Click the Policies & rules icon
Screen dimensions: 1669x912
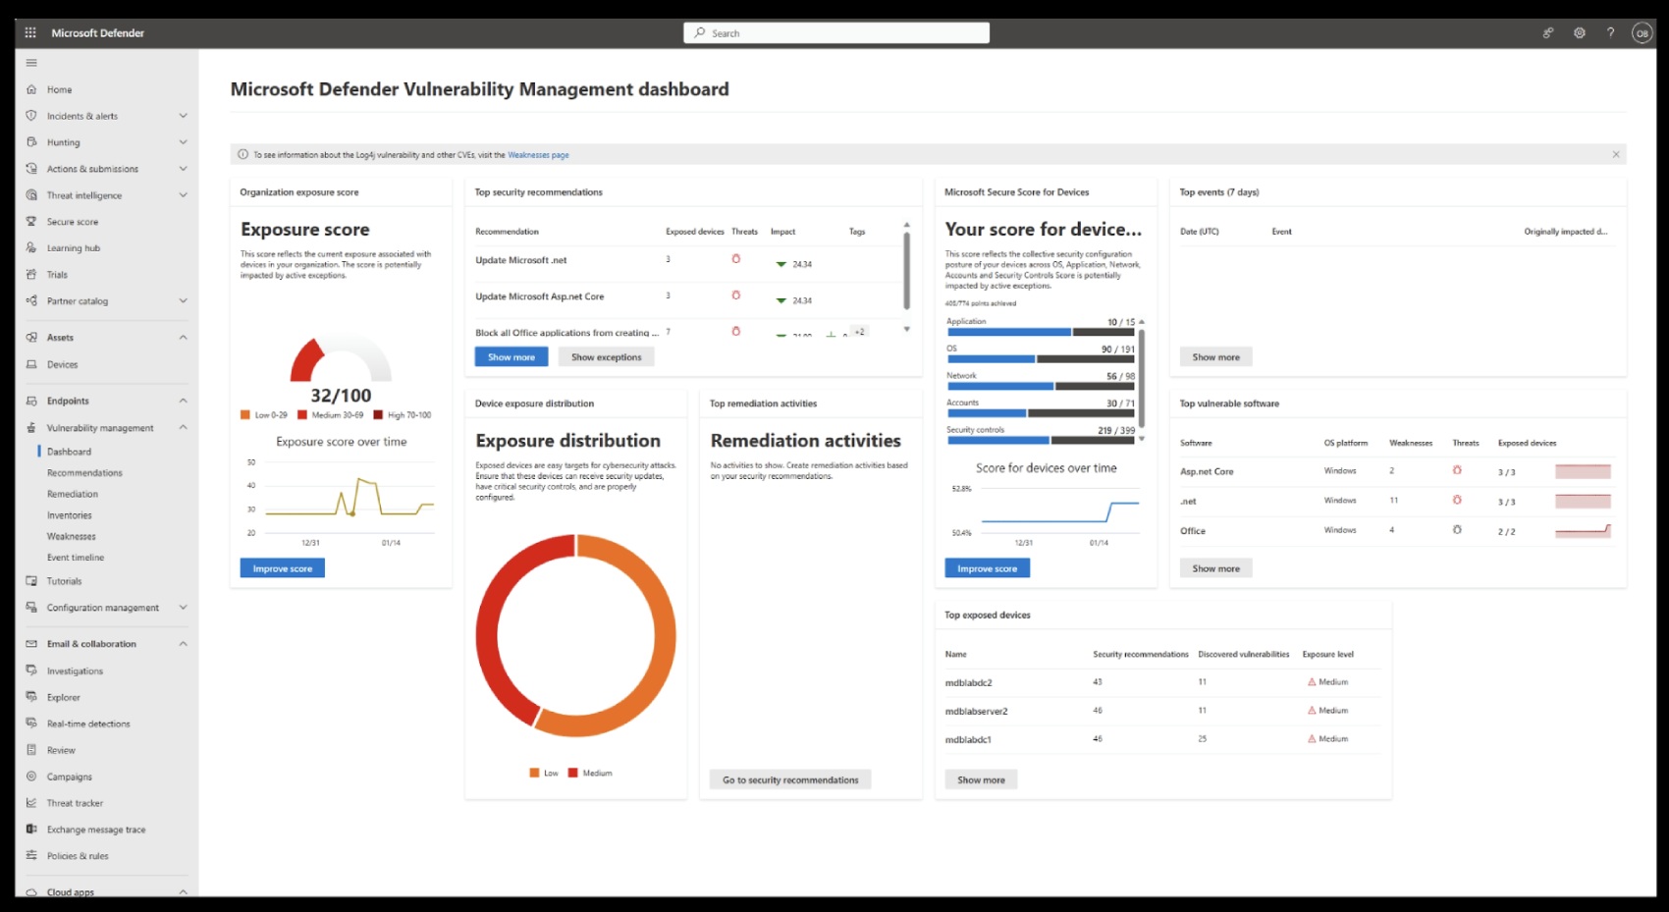31,855
